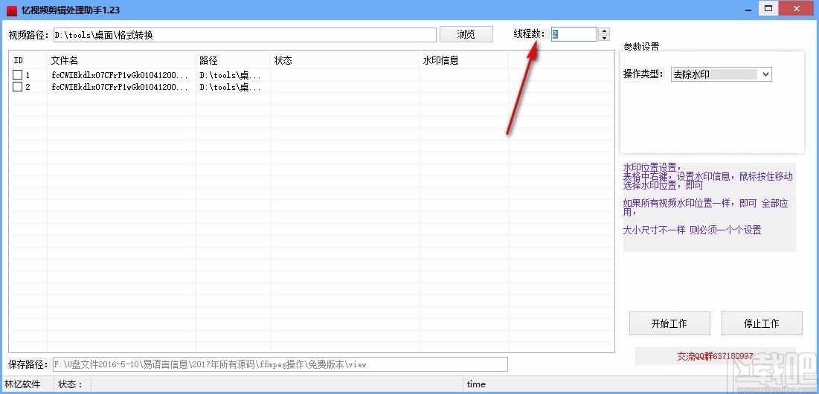Screen dimensions: 819x394
Task: Click the 水印位置设置 instruction text
Action: point(652,168)
